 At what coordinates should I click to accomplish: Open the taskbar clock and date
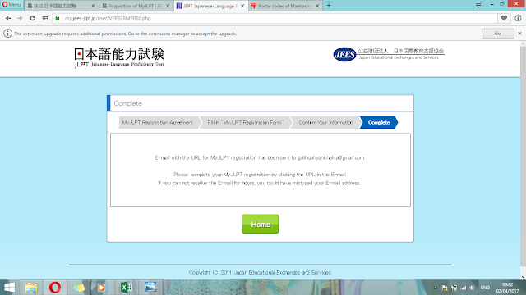508,288
